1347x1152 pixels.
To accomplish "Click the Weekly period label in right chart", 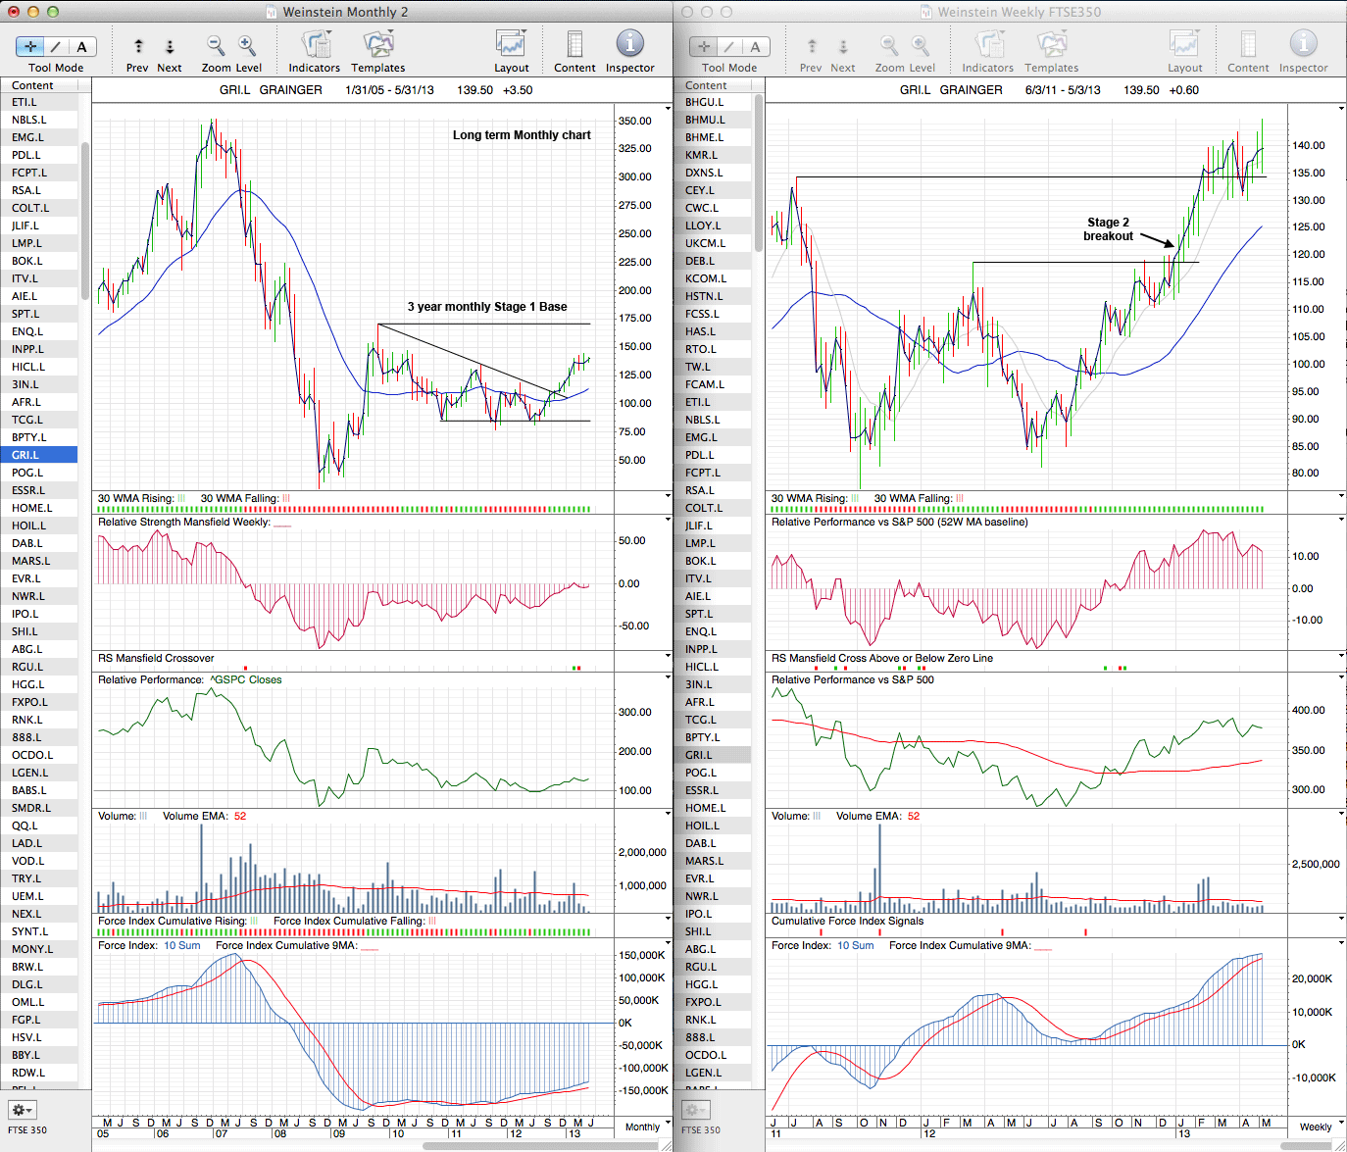I will tap(1317, 1127).
